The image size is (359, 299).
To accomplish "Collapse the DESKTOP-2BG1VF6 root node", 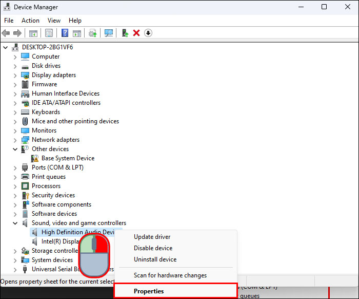I will [6, 48].
